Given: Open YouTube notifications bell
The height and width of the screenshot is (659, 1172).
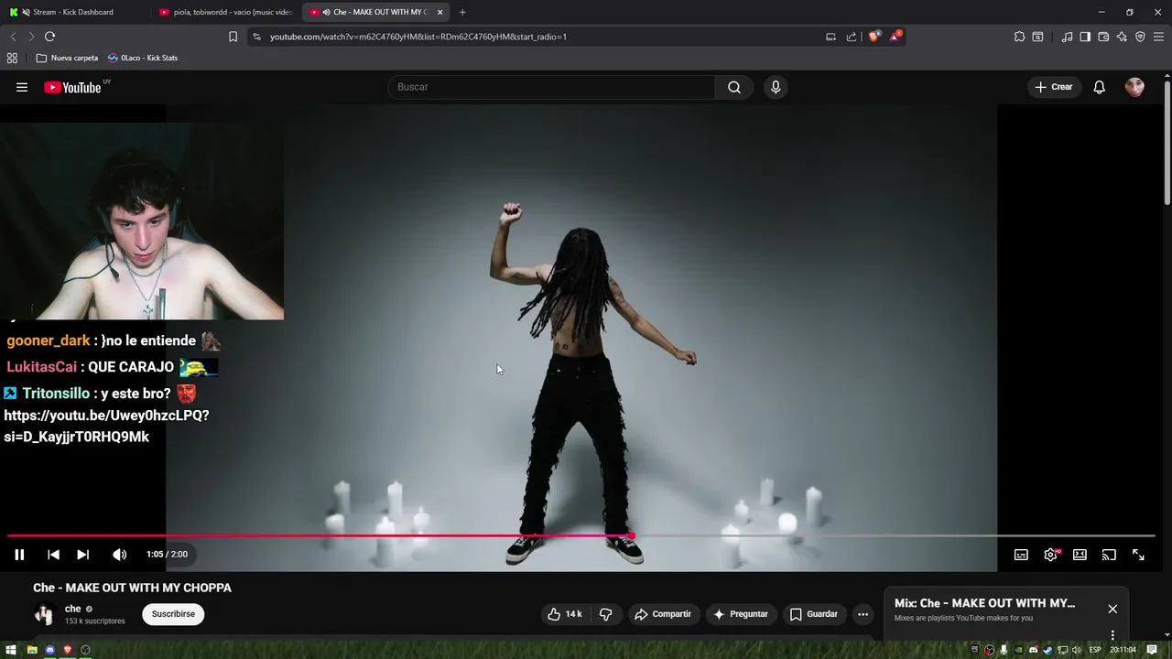Looking at the screenshot, I should 1100,87.
